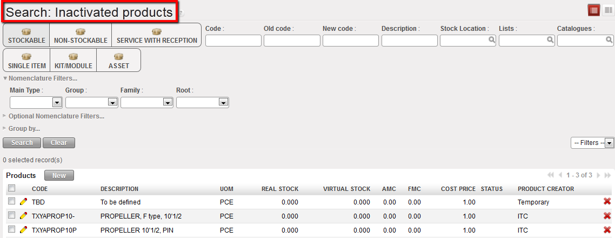Switch to red list view icon
Image resolution: width=615 pixels, height=238 pixels.
point(594,10)
